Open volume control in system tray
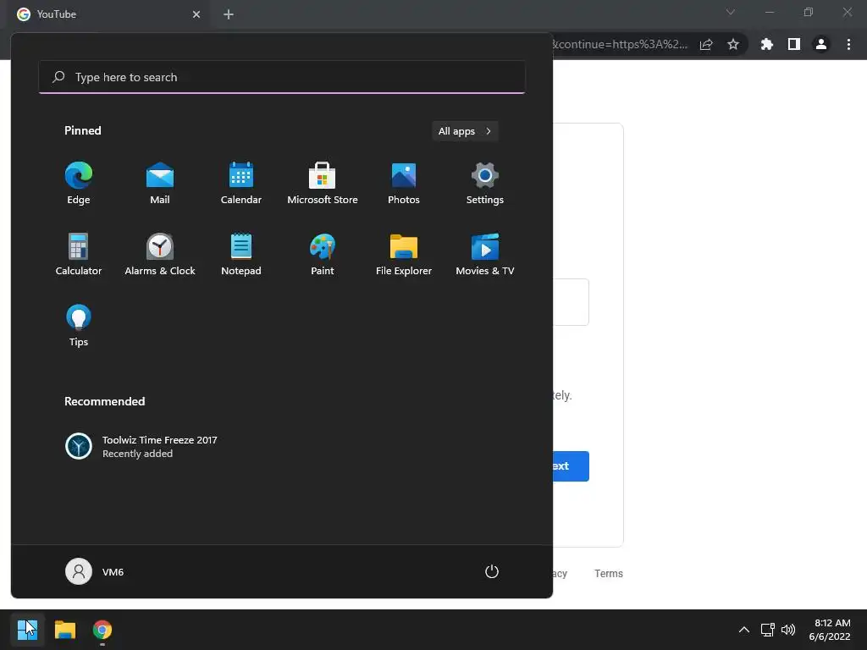The height and width of the screenshot is (650, 867). coord(788,629)
